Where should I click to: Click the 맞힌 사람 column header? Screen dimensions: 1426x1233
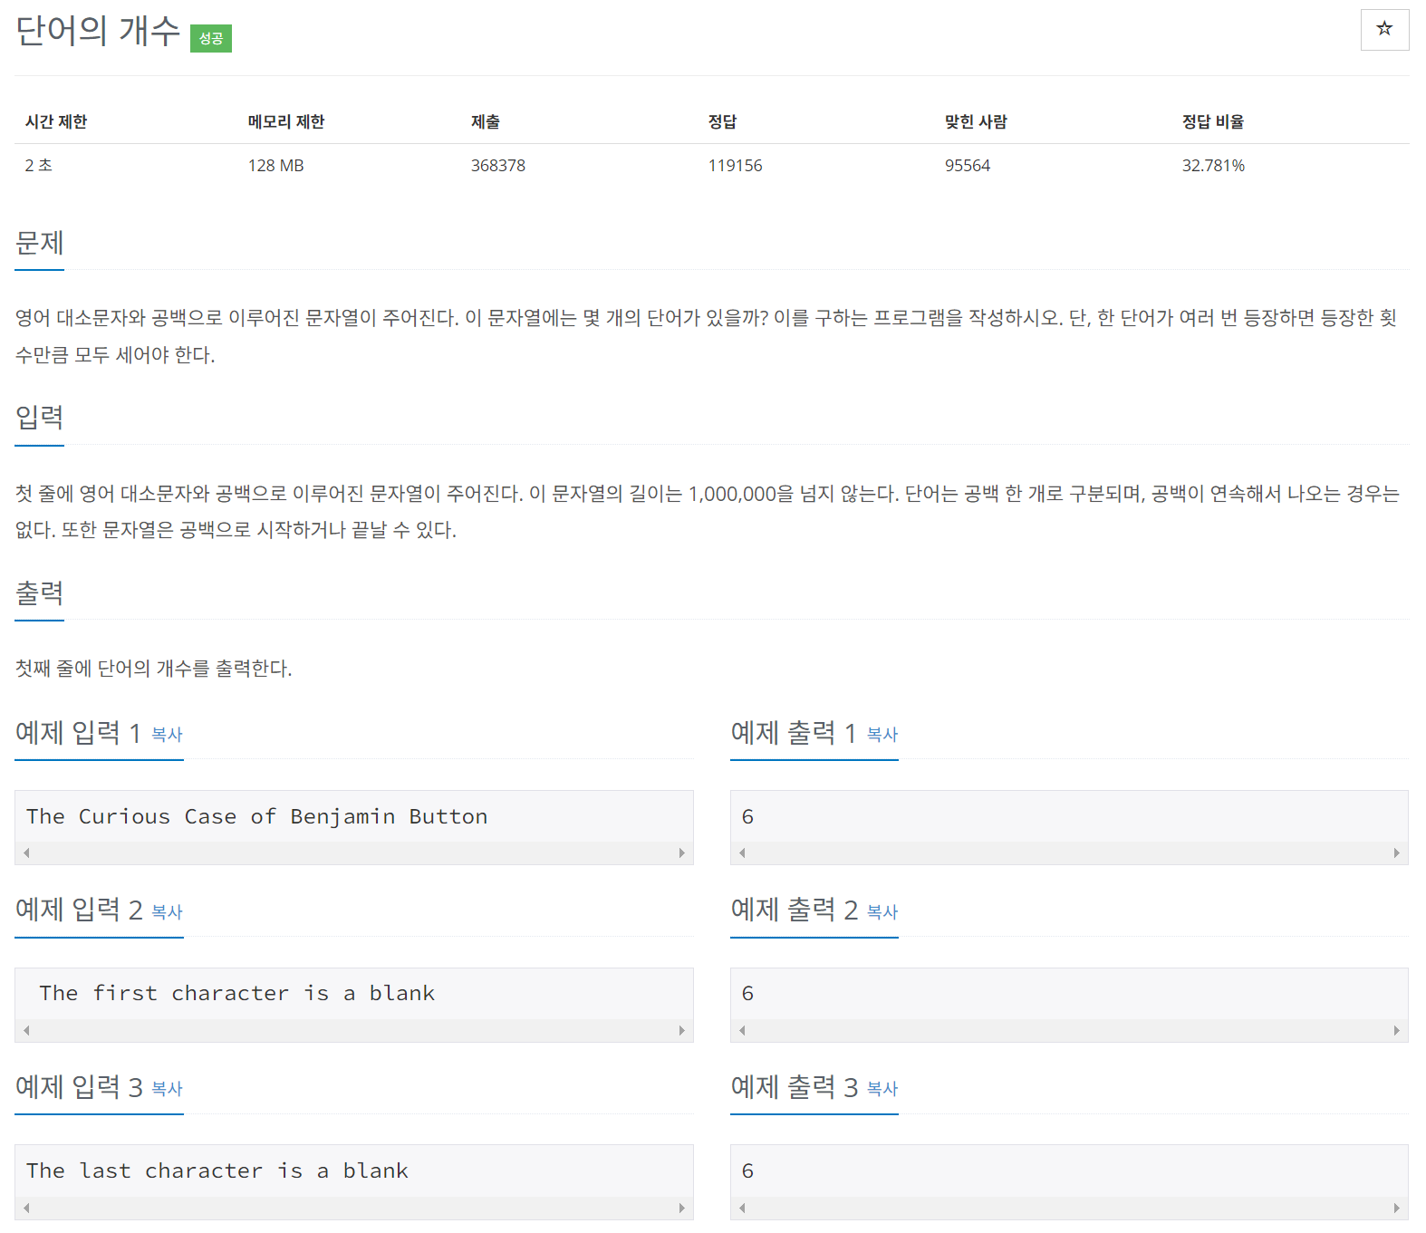click(976, 121)
